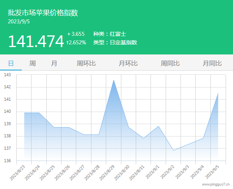Click the 2023/8/31 x-axis date label
The height and width of the screenshot is (189, 233).
137,173
